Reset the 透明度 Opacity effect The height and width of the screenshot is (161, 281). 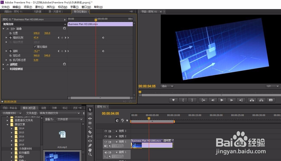64,64
